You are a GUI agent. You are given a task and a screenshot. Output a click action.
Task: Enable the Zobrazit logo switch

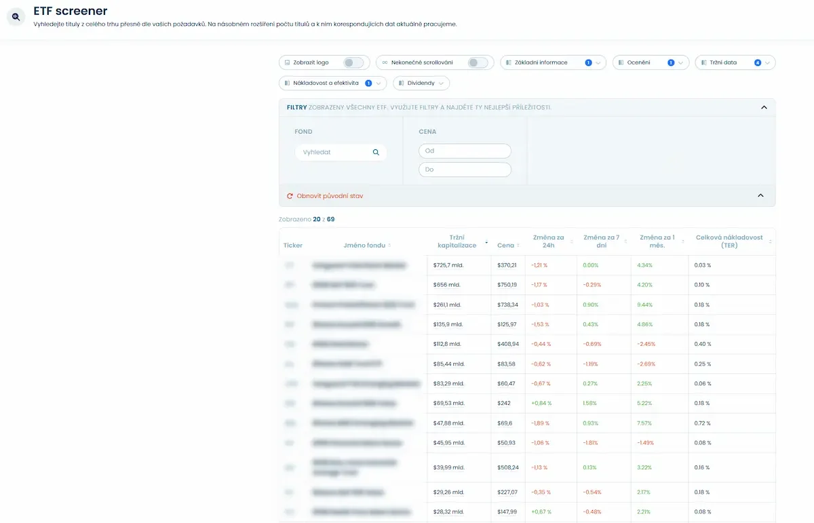pos(353,62)
